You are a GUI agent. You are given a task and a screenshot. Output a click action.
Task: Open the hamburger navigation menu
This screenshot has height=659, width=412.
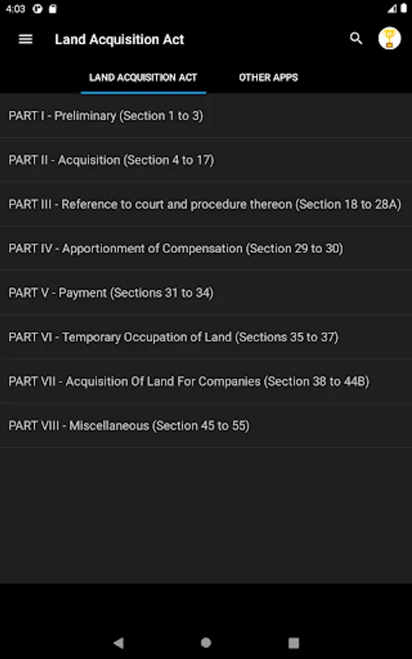(26, 39)
